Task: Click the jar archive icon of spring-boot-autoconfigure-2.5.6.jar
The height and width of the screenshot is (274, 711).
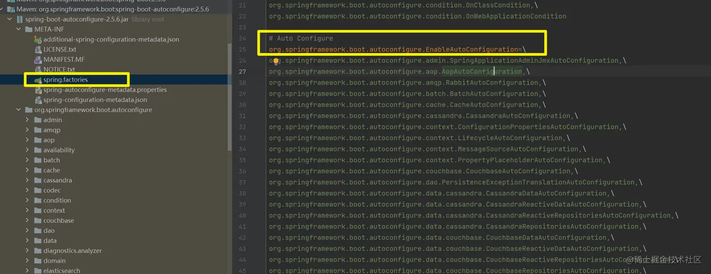Action: [20, 19]
